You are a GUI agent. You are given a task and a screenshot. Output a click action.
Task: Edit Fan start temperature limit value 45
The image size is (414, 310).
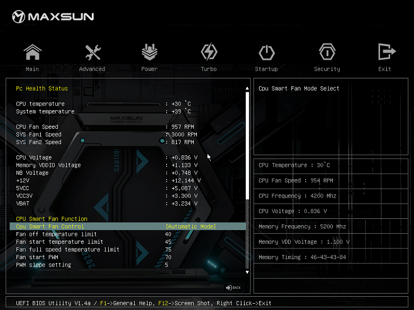(168, 242)
